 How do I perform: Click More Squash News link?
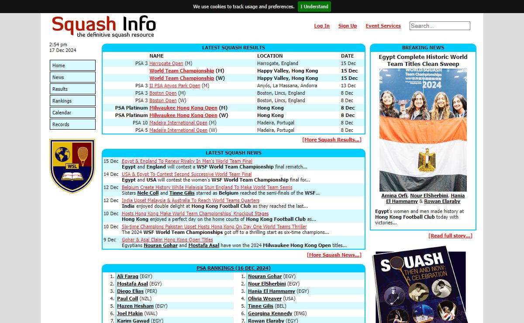pyautogui.click(x=334, y=255)
